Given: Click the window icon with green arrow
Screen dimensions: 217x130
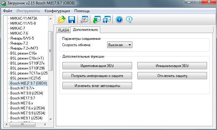Looking at the screenshot, I should click(x=97, y=20).
